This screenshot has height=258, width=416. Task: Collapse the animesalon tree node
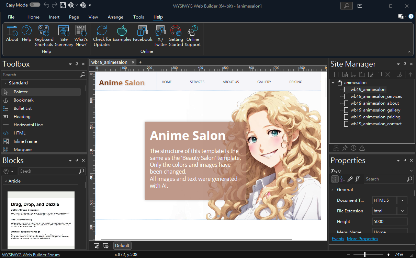[333, 83]
